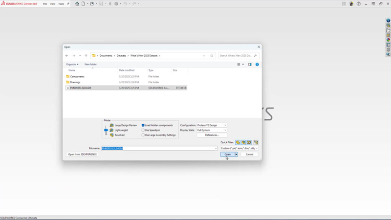Enable Use Speedpak checkbox
The width and height of the screenshot is (391, 220).
[143, 130]
